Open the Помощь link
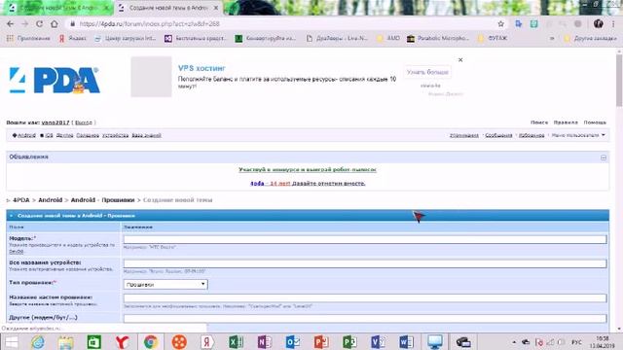 [x=595, y=122]
